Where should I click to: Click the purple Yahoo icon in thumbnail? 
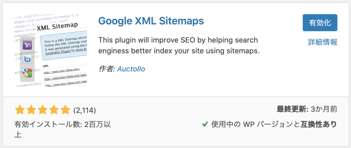tap(27, 45)
